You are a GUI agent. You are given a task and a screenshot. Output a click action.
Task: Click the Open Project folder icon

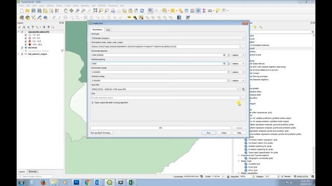tap(27, 10)
